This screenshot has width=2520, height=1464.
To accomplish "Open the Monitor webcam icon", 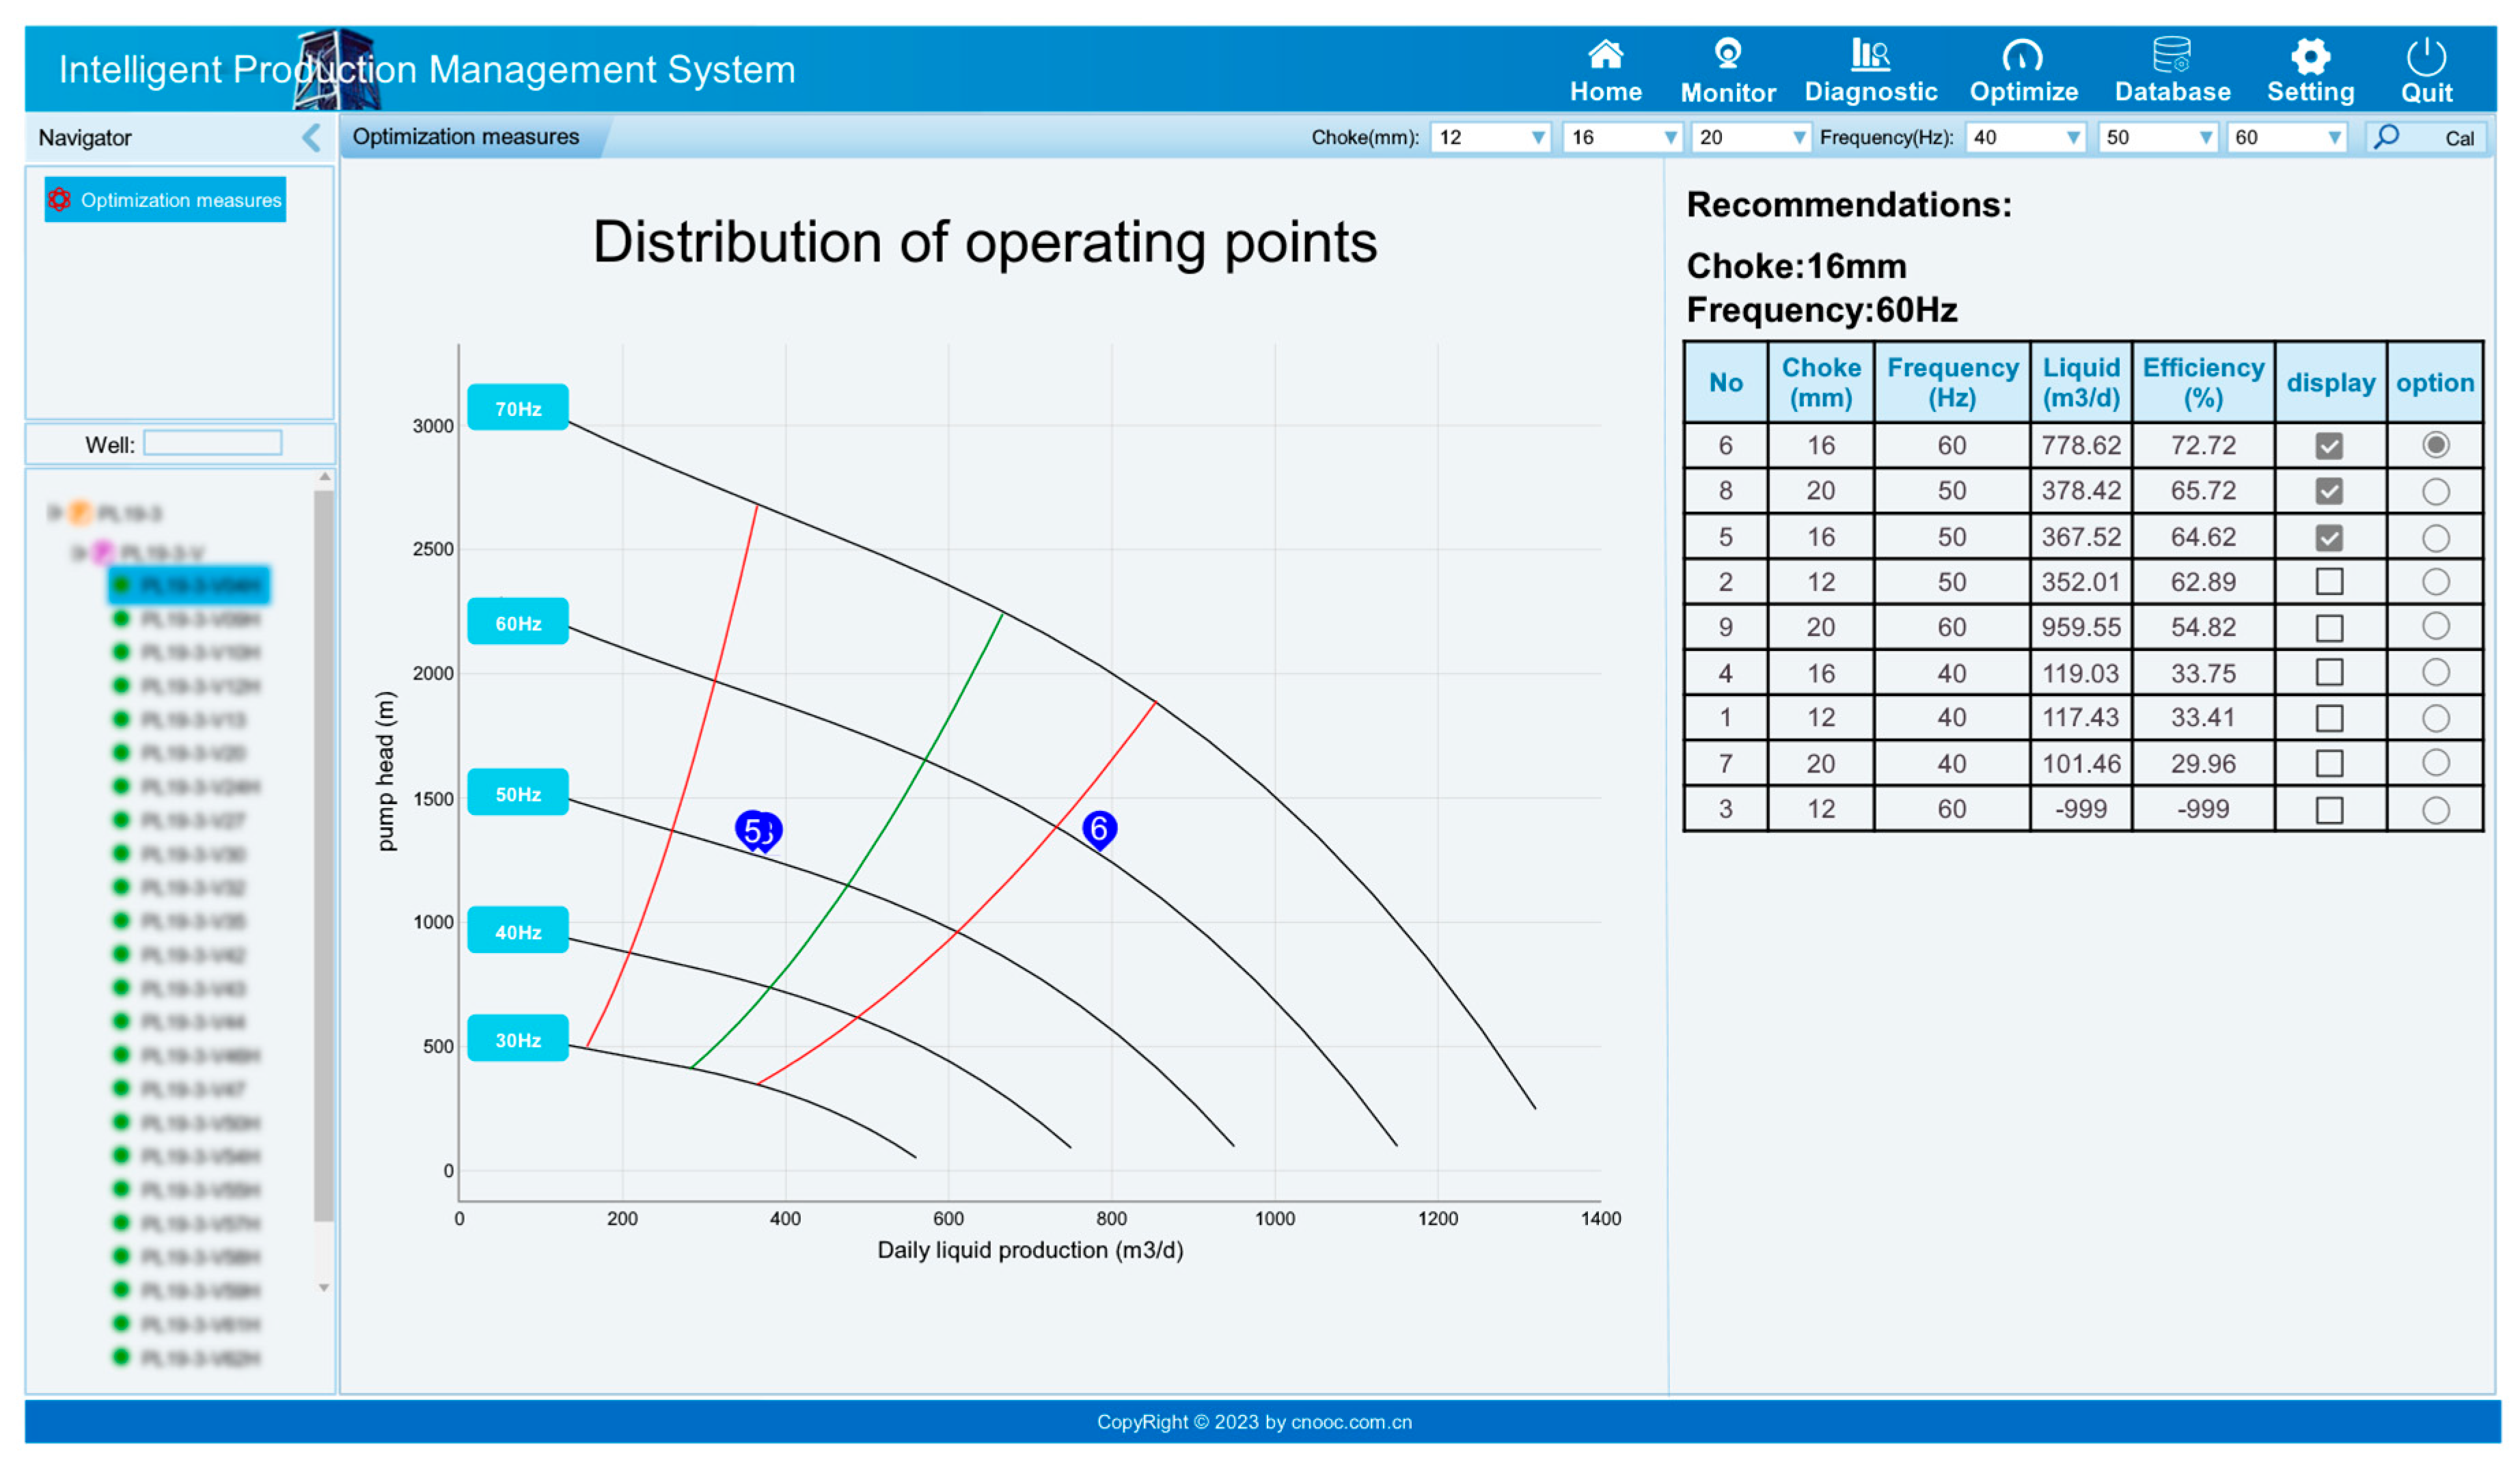I will point(1727,55).
